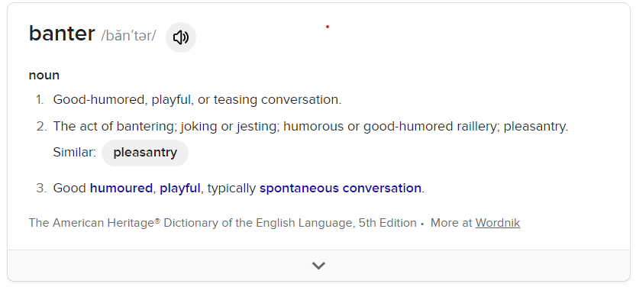Click the small red dot at top
Image resolution: width=636 pixels, height=287 pixels.
tap(328, 27)
